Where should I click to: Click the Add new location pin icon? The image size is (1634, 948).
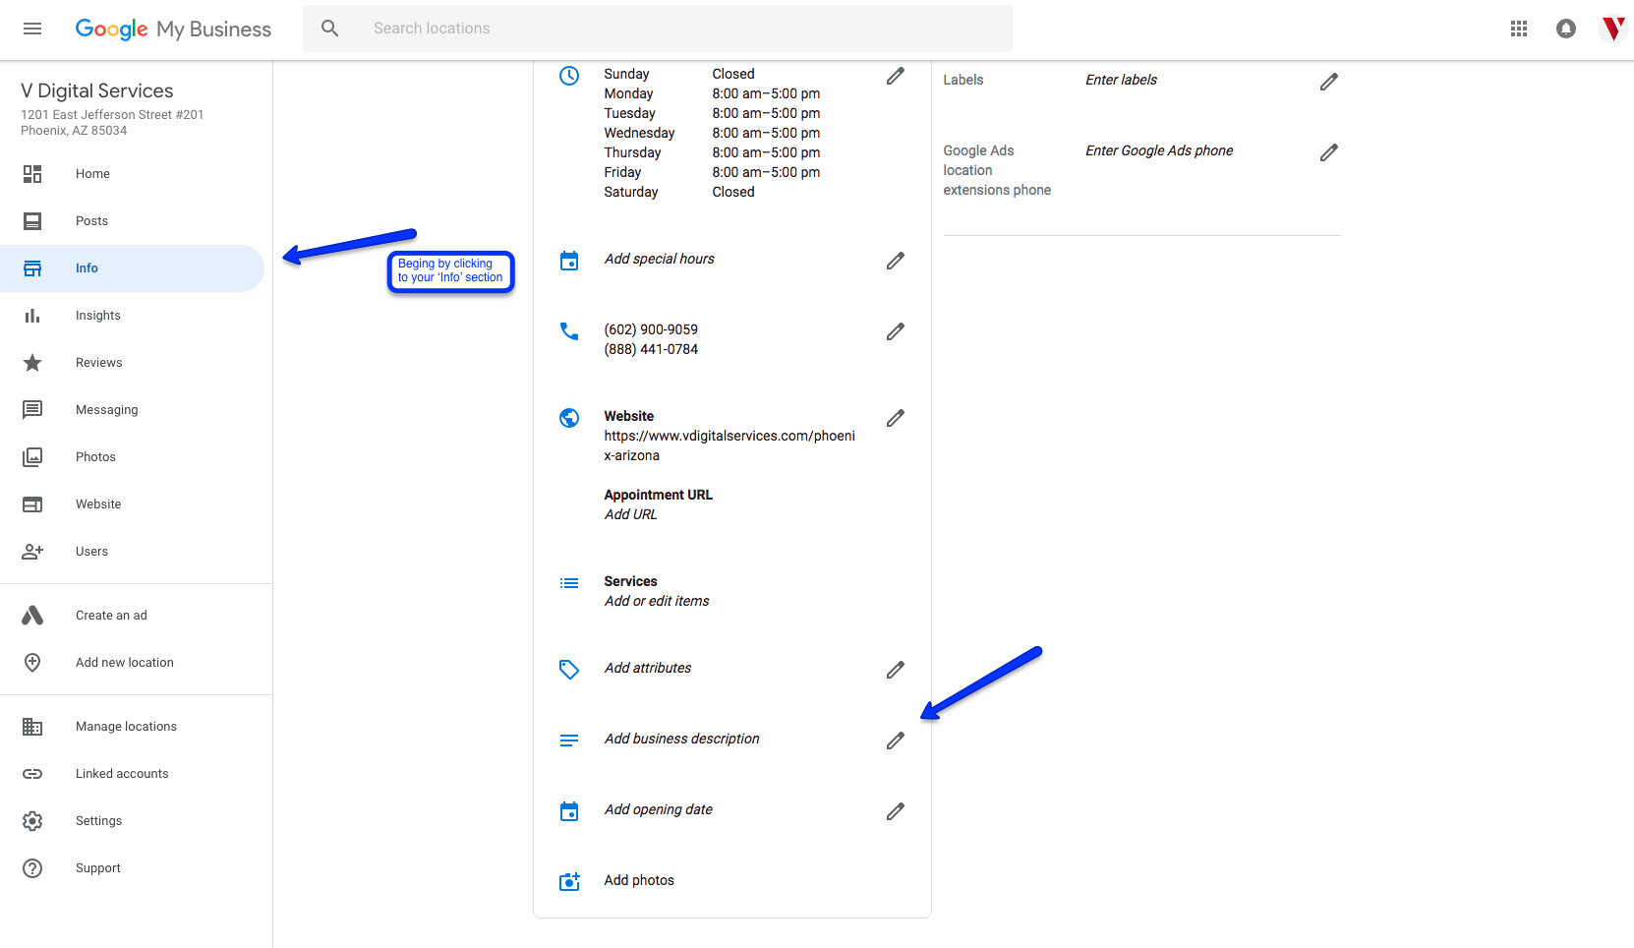(x=32, y=663)
